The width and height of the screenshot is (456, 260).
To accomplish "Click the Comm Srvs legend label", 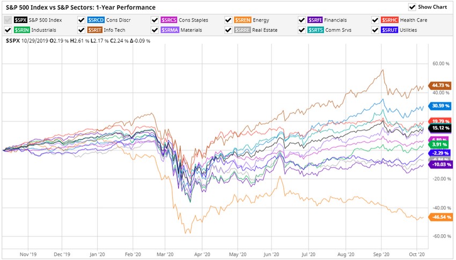I will [x=339, y=30].
